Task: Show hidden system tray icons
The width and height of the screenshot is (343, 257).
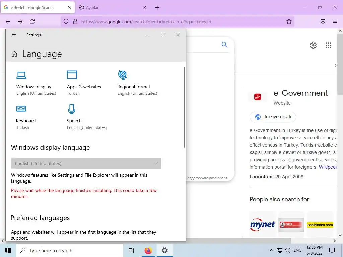Action: [x=271, y=250]
